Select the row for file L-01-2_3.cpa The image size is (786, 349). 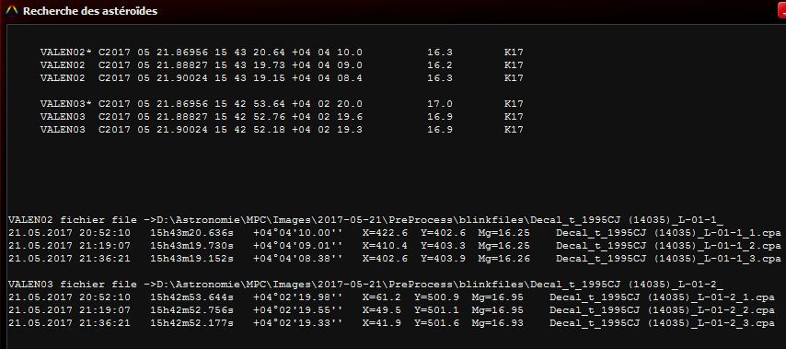click(391, 324)
